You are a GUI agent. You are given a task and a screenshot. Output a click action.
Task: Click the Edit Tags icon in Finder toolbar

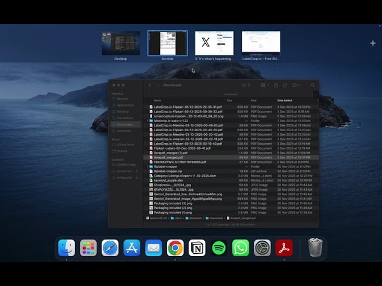[x=285, y=85]
